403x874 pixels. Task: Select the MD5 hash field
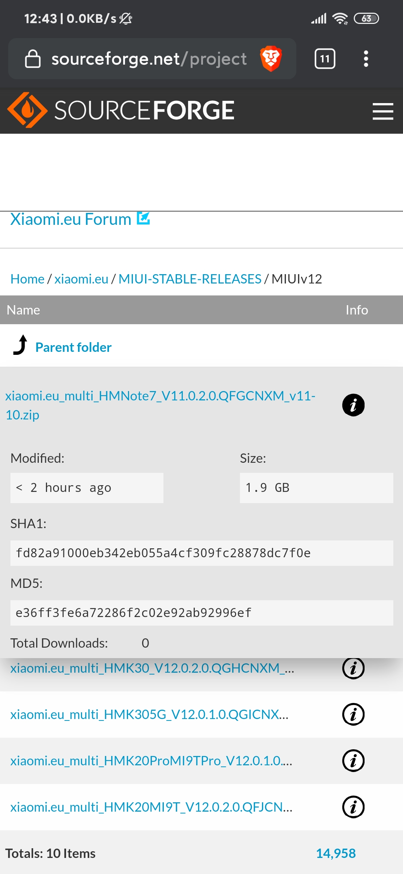tap(201, 613)
